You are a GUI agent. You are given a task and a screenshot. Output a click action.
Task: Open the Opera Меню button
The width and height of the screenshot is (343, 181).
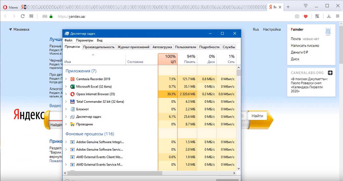(11, 7)
